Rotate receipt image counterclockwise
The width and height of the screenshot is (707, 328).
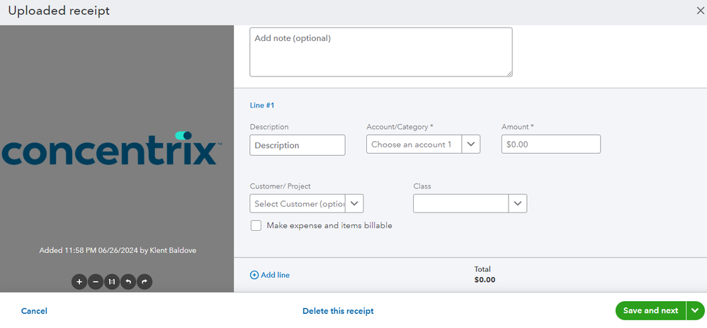pos(128,282)
